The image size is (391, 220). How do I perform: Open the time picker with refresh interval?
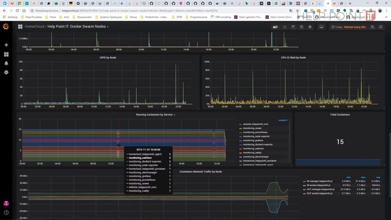(x=348, y=27)
